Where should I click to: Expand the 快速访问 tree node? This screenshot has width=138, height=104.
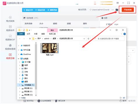(19, 46)
